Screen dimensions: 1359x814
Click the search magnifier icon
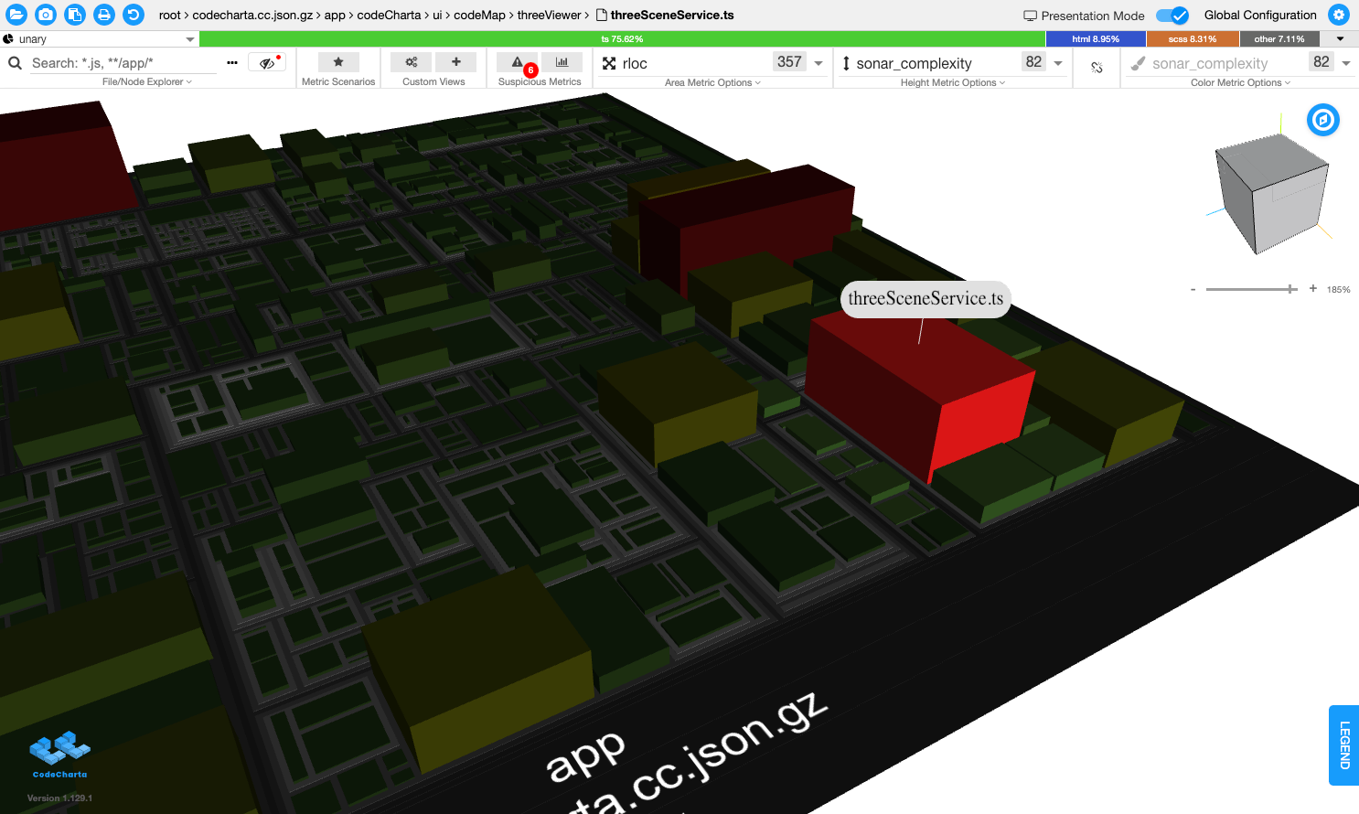tap(15, 63)
